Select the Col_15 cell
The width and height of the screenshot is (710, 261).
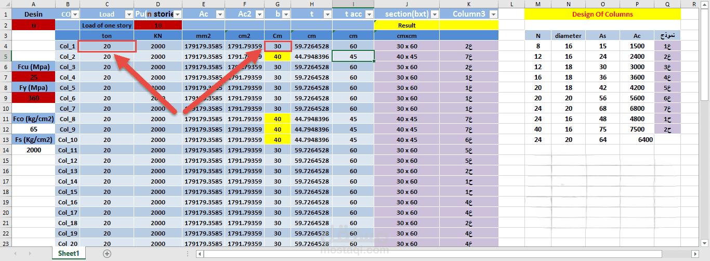click(67, 192)
